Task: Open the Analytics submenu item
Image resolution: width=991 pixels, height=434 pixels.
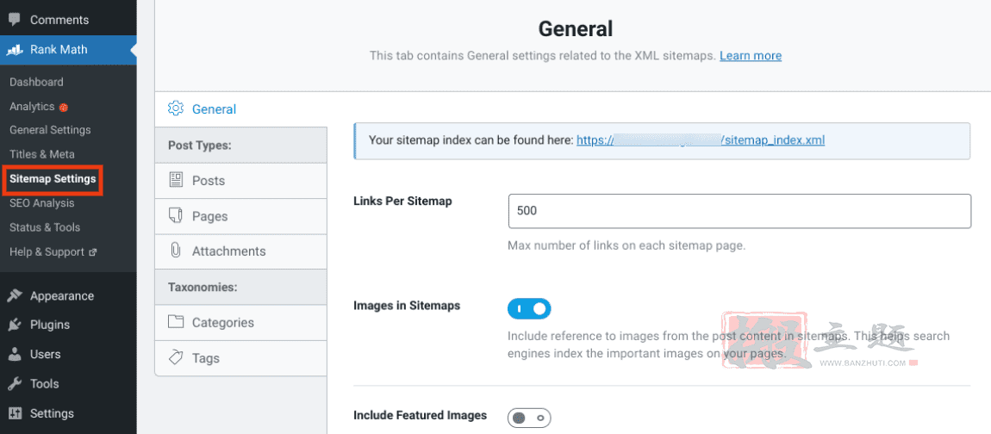Action: point(32,107)
